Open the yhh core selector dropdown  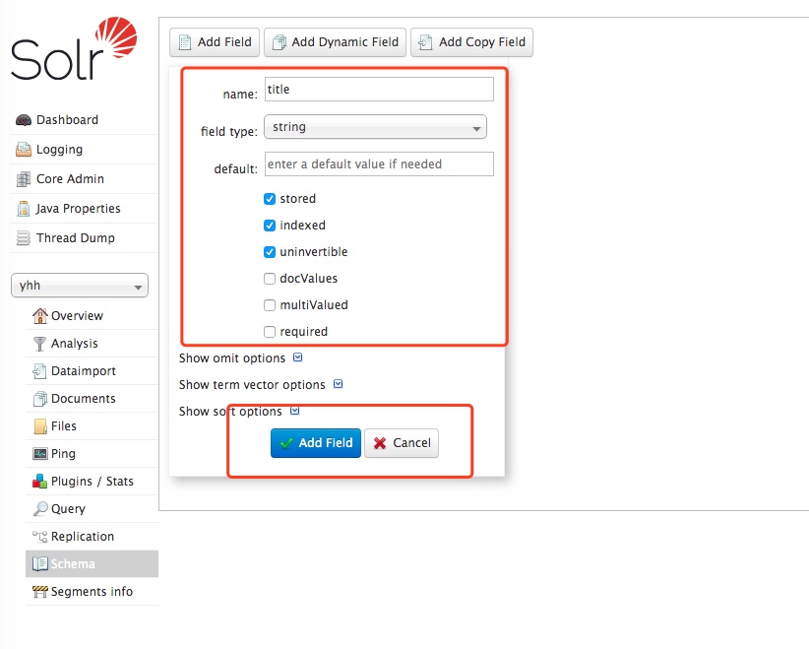click(x=79, y=286)
